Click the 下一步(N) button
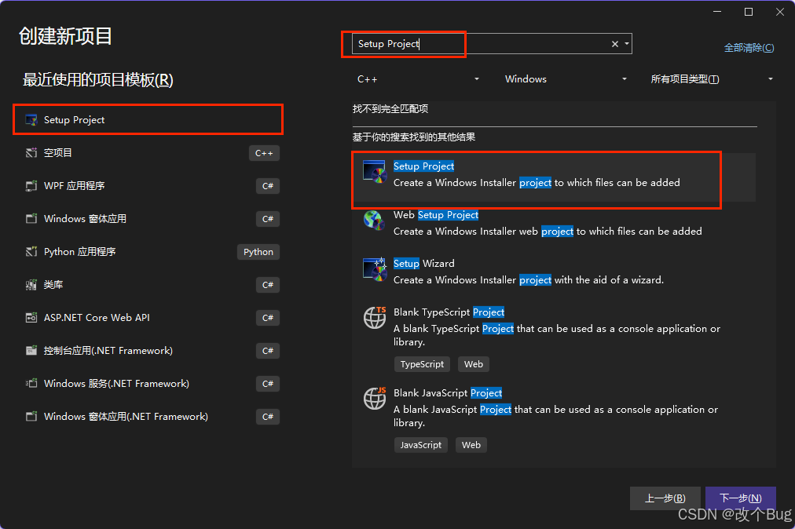The image size is (795, 529). (740, 498)
